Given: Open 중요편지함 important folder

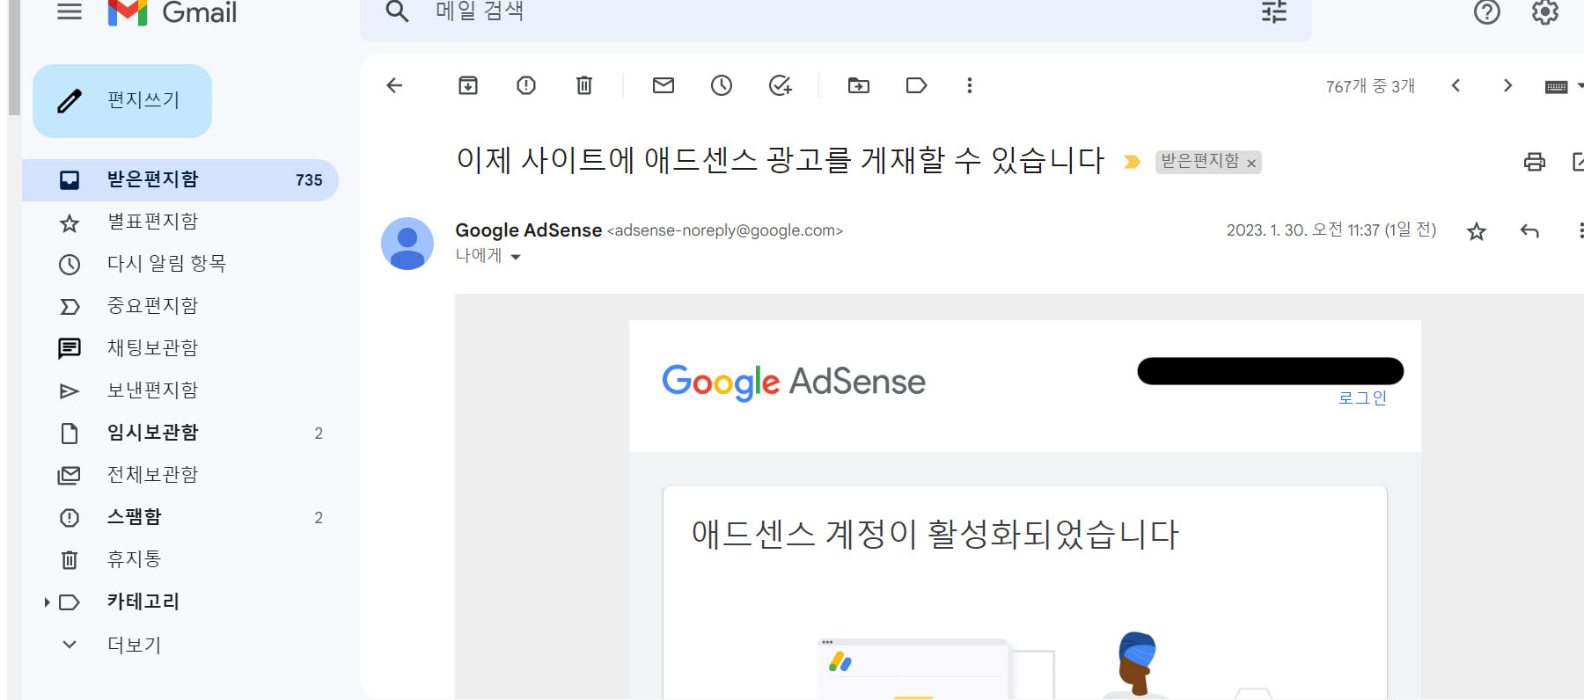Looking at the screenshot, I should coord(180,307).
